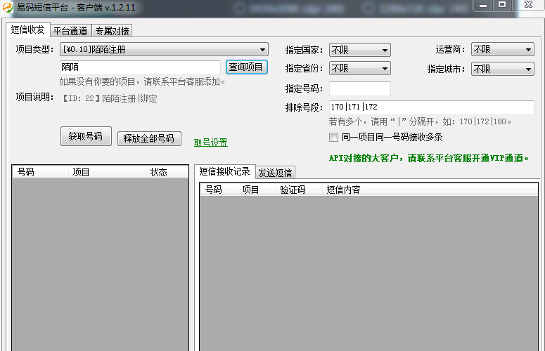Click the 排除号段 field with 170|171|172
Viewport: 545px width, 351px height.
coord(431,107)
